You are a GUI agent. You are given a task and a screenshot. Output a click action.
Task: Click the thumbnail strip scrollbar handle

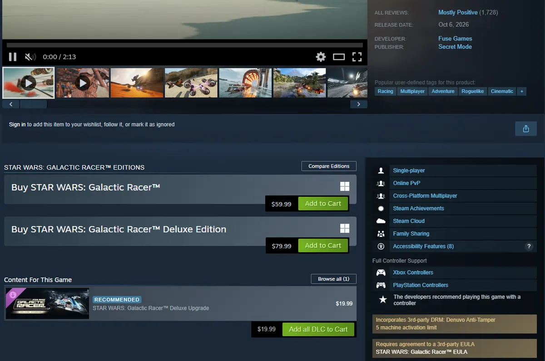pos(33,104)
